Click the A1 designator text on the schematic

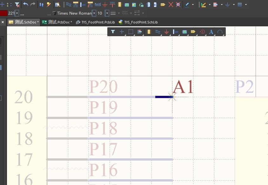click(x=183, y=87)
